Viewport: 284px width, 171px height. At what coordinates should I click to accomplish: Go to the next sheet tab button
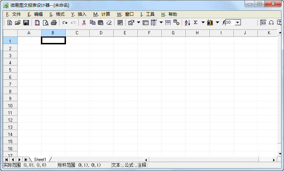19,160
